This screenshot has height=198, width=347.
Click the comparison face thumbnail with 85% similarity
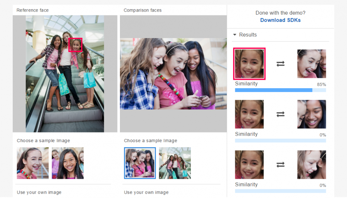pos(312,64)
